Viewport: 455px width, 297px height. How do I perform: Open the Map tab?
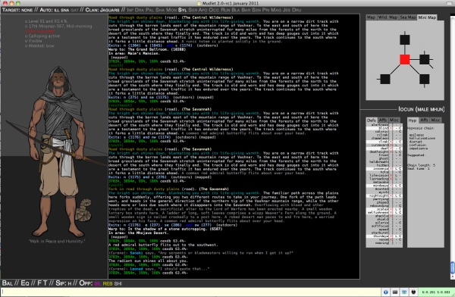[x=371, y=17]
